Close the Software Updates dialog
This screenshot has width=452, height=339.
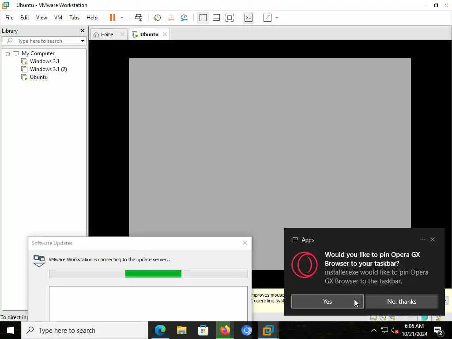pos(245,243)
